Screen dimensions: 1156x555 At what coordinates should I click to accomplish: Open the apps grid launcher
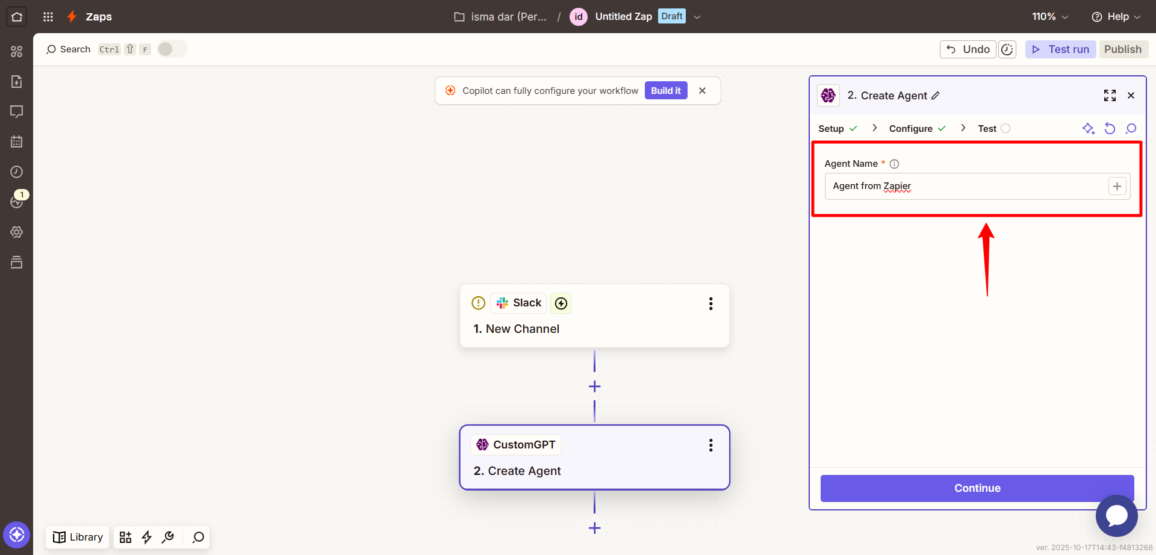pyautogui.click(x=48, y=16)
